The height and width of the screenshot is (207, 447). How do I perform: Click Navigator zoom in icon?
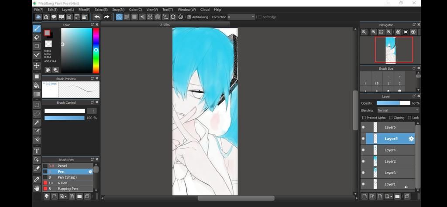[x=374, y=32]
